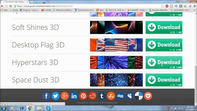Viewport: 197px width, 111px height.
Task: Share the page on Facebook
Action: click(46, 96)
